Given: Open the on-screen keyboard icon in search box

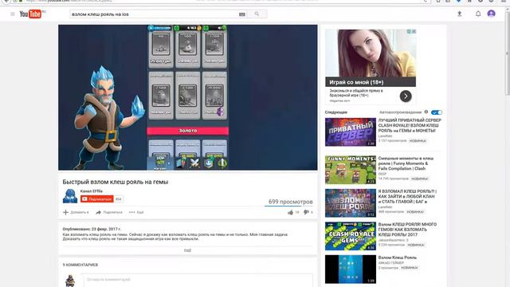Looking at the screenshot, I should tap(242, 14).
